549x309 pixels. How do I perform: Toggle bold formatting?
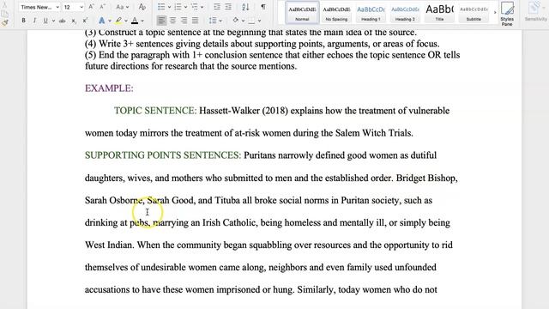[23, 21]
